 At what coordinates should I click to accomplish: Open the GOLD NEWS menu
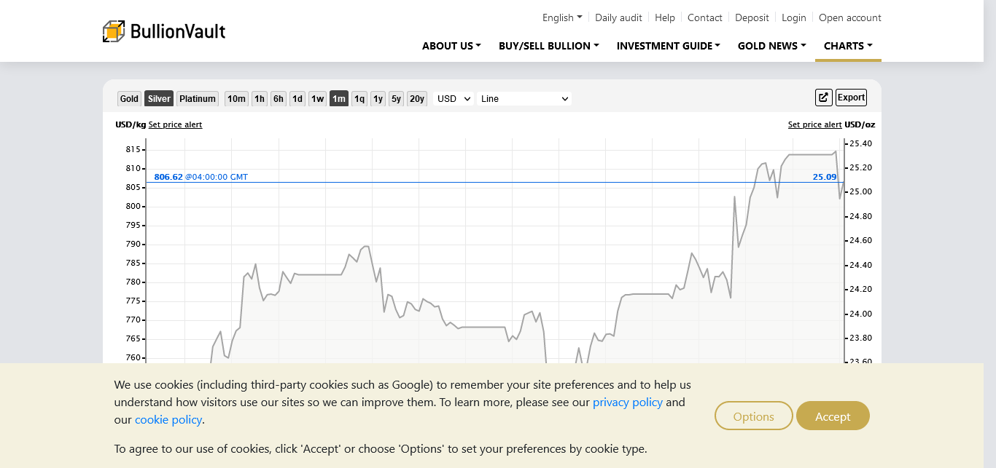[x=771, y=46]
